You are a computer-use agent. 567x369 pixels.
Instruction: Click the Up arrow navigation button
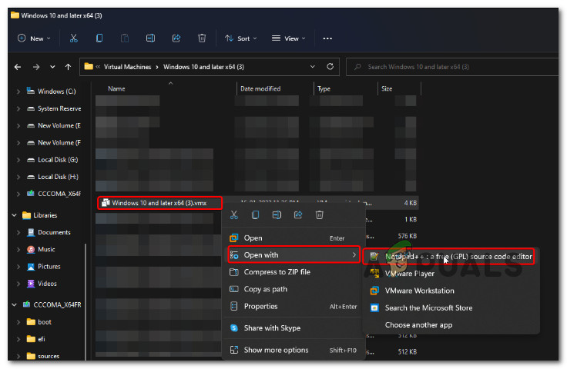coord(69,66)
